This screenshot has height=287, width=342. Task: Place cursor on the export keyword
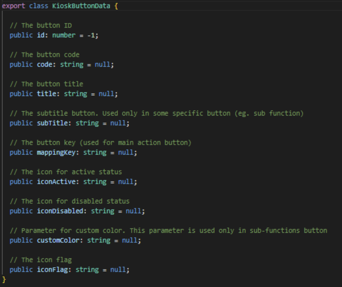click(x=14, y=6)
